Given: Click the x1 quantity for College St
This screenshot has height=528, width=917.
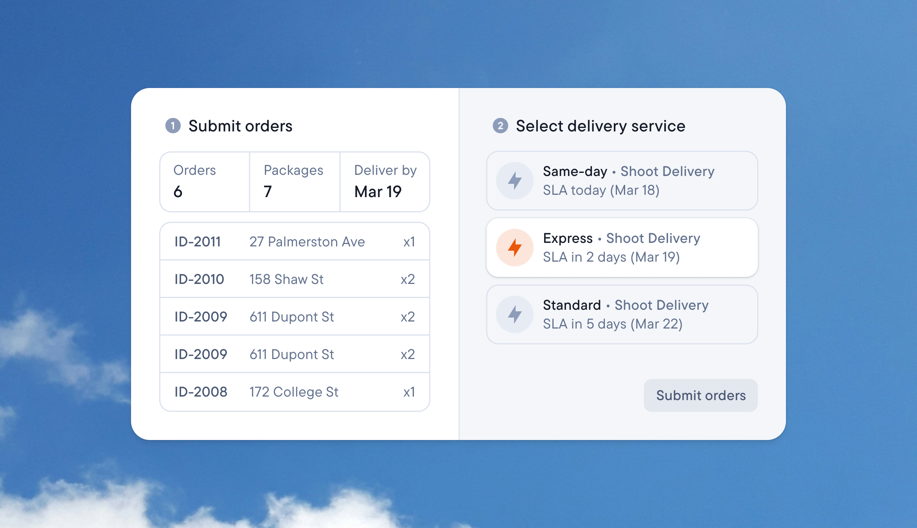Looking at the screenshot, I should (x=409, y=392).
